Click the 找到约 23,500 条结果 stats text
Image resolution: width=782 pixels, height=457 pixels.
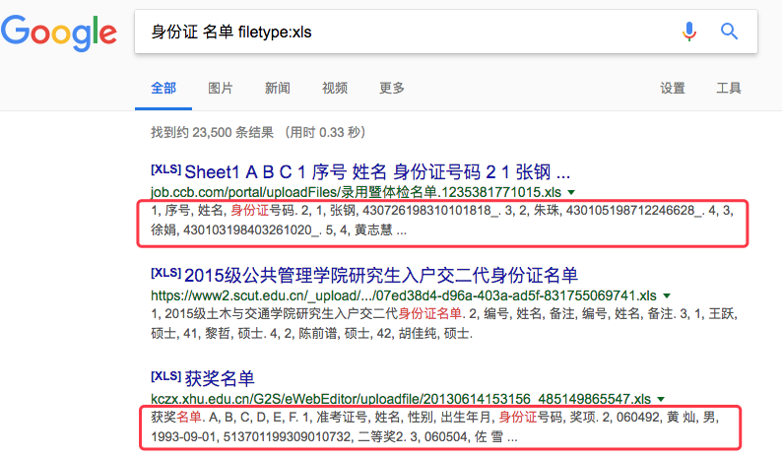click(258, 132)
